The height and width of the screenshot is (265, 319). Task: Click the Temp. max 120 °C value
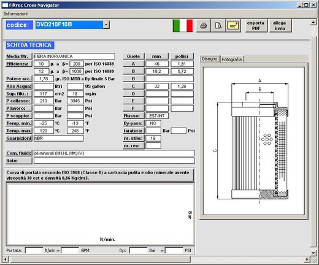point(44,131)
